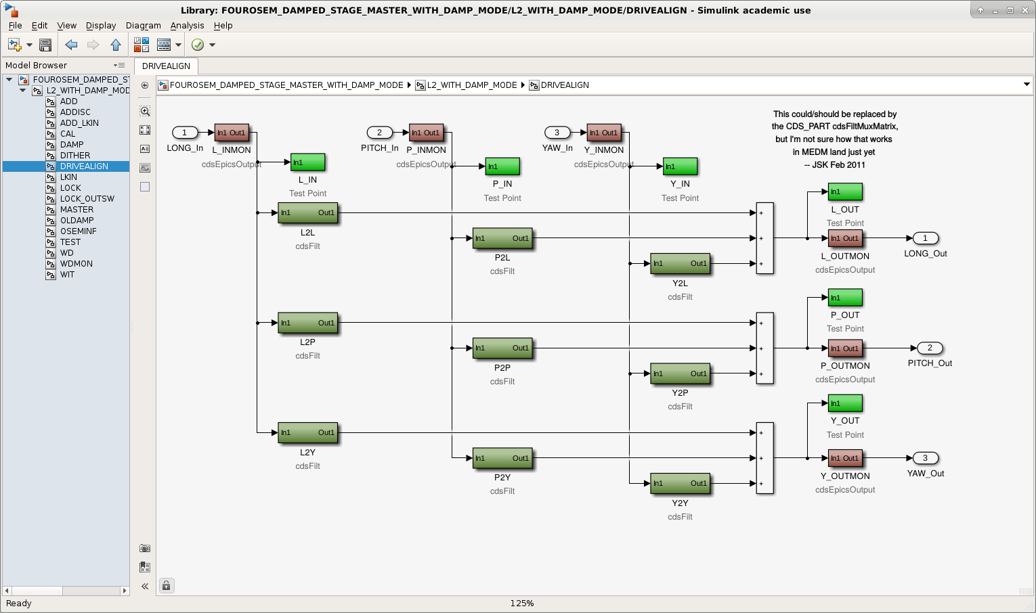Collapse the palette with the double chevron

click(145, 587)
